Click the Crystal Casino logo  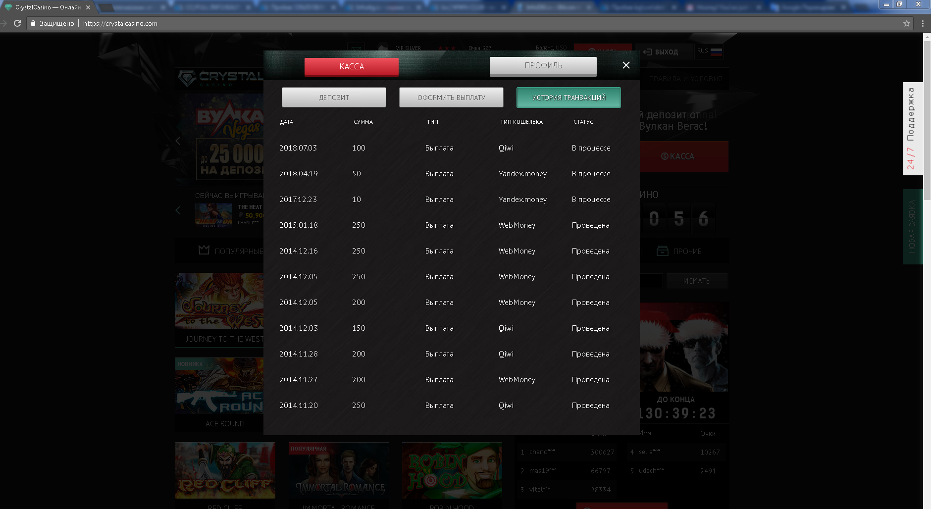coord(220,78)
